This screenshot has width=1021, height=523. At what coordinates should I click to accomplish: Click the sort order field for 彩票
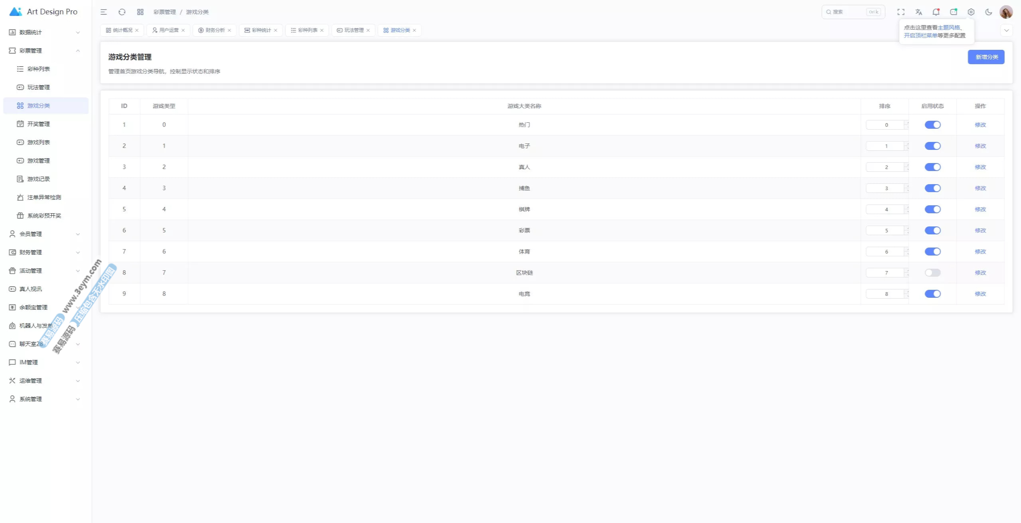pyautogui.click(x=886, y=230)
